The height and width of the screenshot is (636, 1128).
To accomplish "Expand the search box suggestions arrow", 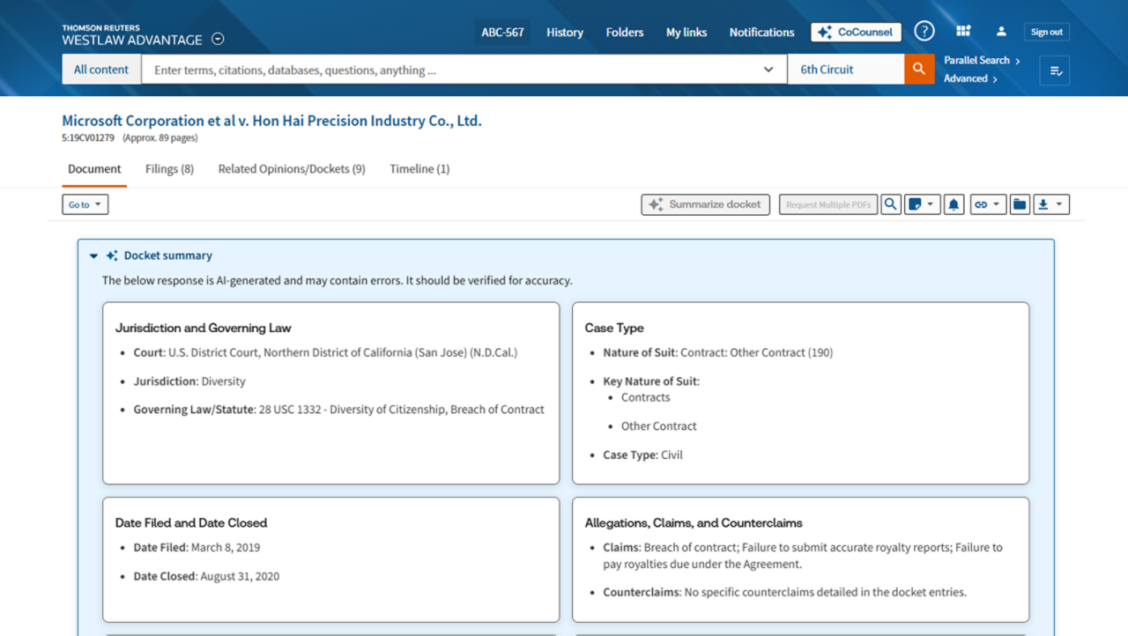I will pyautogui.click(x=768, y=70).
